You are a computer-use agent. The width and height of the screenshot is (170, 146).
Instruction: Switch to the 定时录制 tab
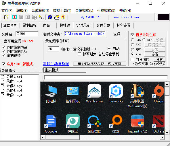click(83, 26)
